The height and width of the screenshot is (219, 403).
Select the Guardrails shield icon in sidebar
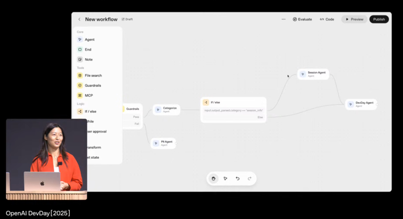pos(80,85)
